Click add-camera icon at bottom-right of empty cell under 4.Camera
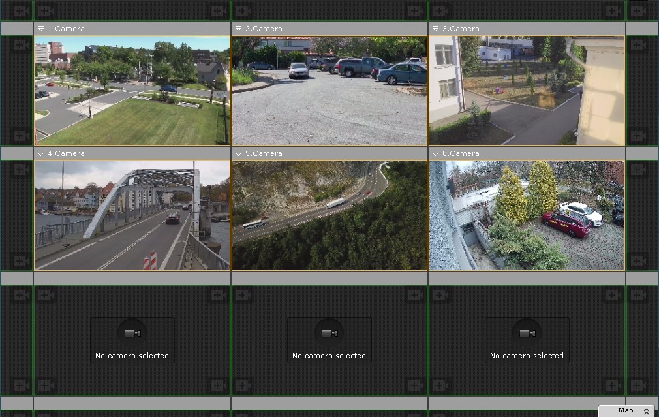The image size is (659, 417). tap(217, 385)
